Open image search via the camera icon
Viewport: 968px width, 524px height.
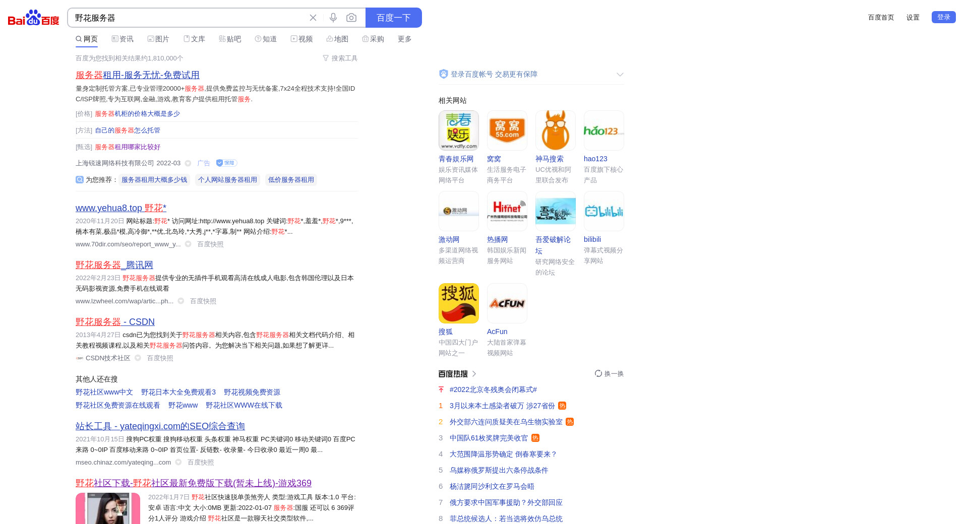[x=351, y=18]
